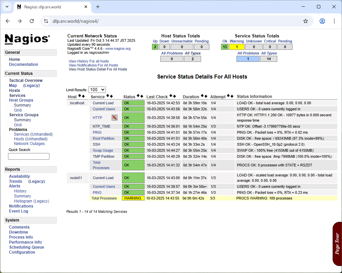Image resolution: width=342 pixels, height=273 pixels.
Task: Open the Limit Results dropdown
Action: pyautogui.click(x=97, y=90)
